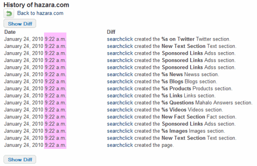Open searchclick link in %s Links row
The image size is (257, 166).
pos(120,95)
